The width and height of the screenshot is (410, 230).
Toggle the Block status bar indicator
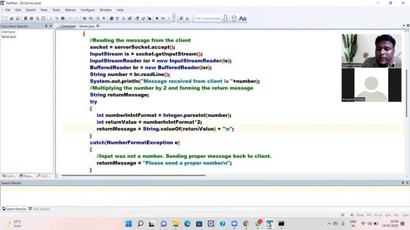pyautogui.click(x=378, y=215)
